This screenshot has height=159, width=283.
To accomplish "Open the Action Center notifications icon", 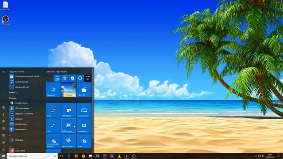I will click(278, 156).
